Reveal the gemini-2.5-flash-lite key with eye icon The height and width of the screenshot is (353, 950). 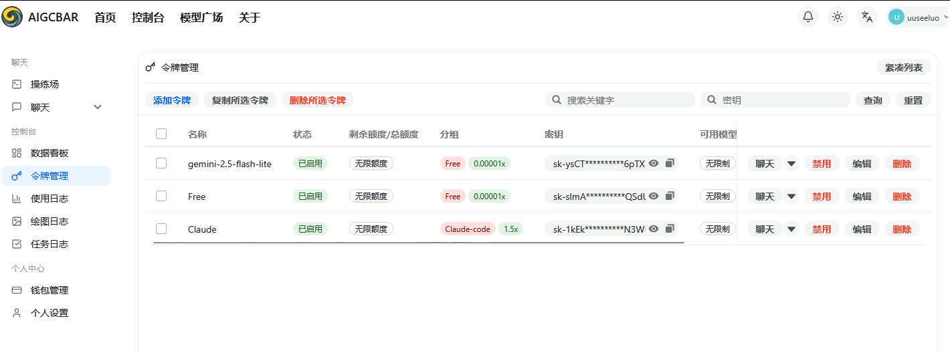(x=654, y=163)
